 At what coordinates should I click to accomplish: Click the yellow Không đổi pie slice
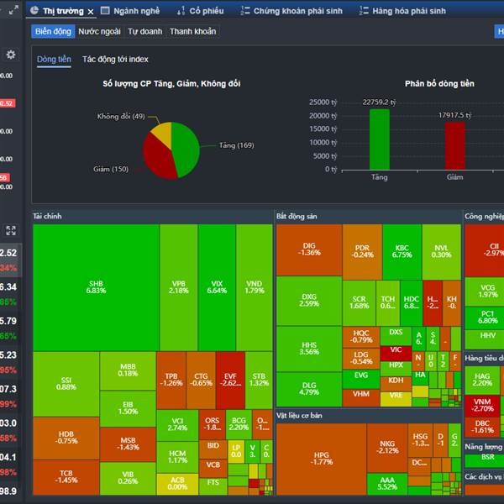pos(163,133)
